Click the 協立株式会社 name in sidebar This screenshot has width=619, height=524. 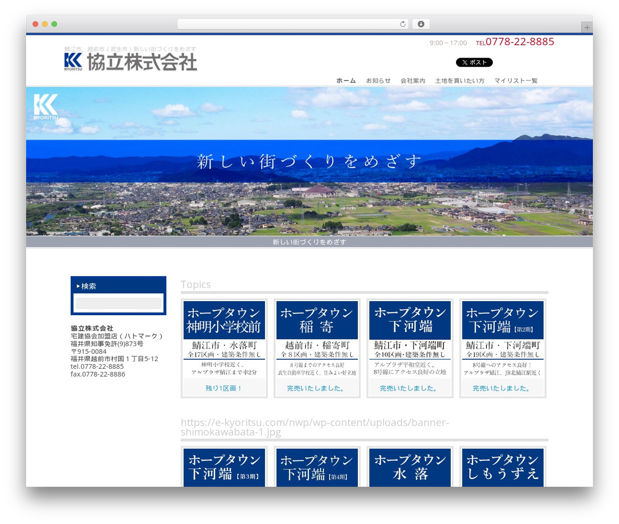pyautogui.click(x=92, y=328)
